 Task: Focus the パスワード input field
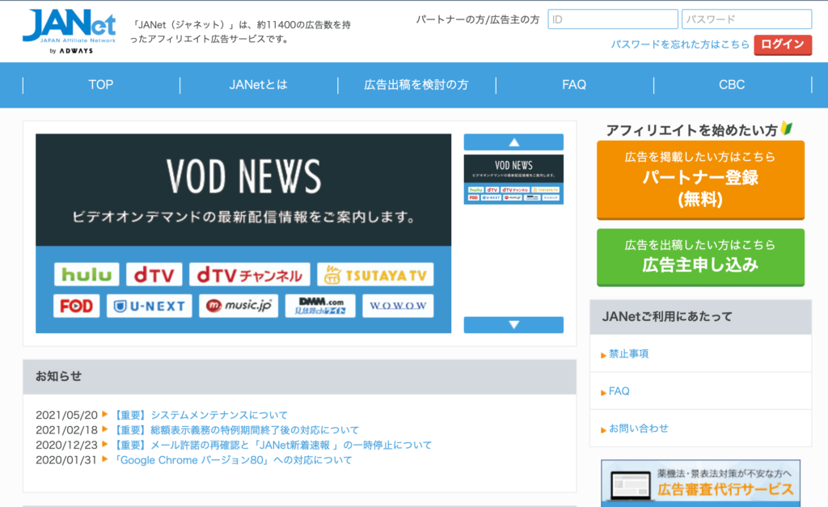coord(746,19)
